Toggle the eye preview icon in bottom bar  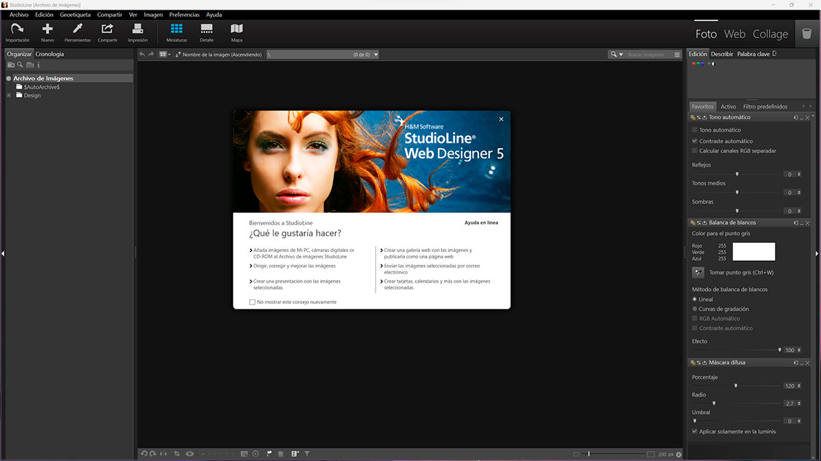pyautogui.click(x=190, y=453)
